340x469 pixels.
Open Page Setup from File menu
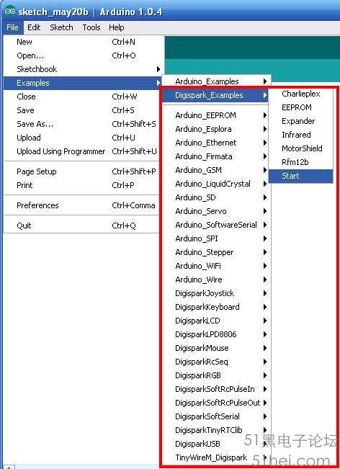82,171
